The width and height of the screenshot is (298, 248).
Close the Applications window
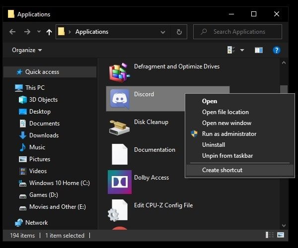click(x=277, y=14)
